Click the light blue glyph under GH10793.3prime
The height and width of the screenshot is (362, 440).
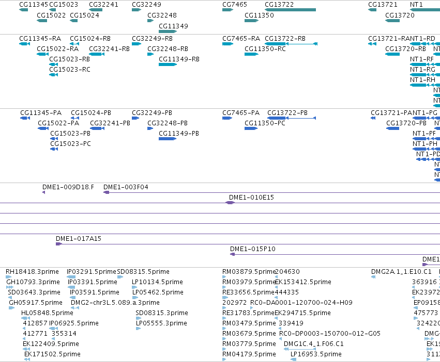[x=10, y=287]
